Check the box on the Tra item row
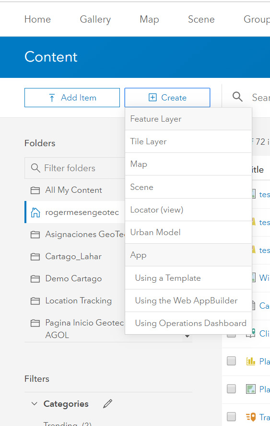 coord(231,416)
